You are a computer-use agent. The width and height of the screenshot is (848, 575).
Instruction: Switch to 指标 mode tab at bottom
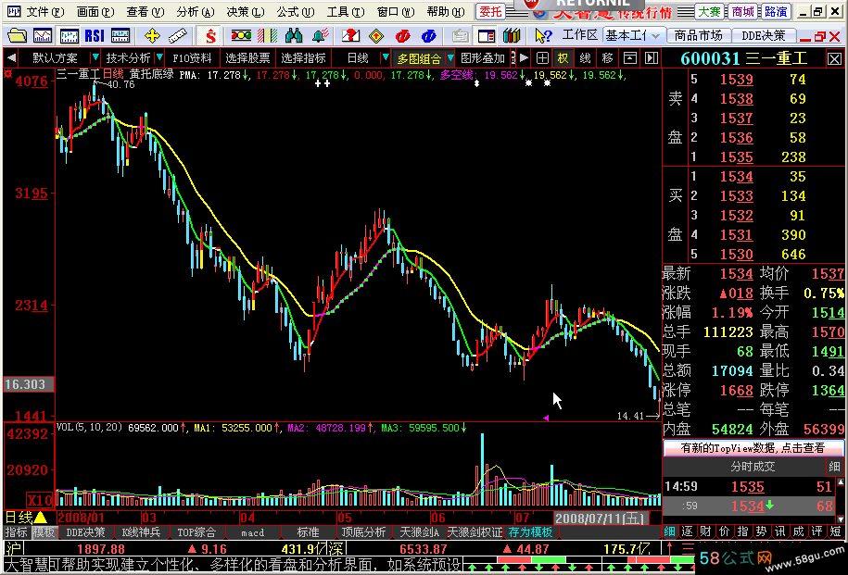point(17,532)
